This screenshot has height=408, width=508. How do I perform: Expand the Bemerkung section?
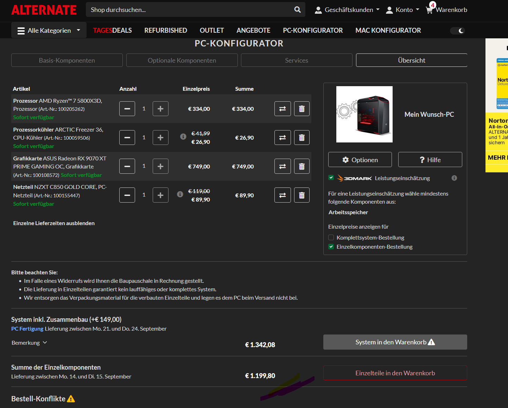click(29, 343)
